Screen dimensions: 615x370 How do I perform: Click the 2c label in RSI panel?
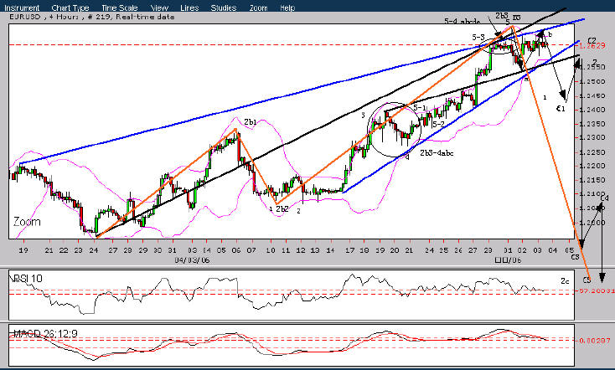pyautogui.click(x=565, y=281)
